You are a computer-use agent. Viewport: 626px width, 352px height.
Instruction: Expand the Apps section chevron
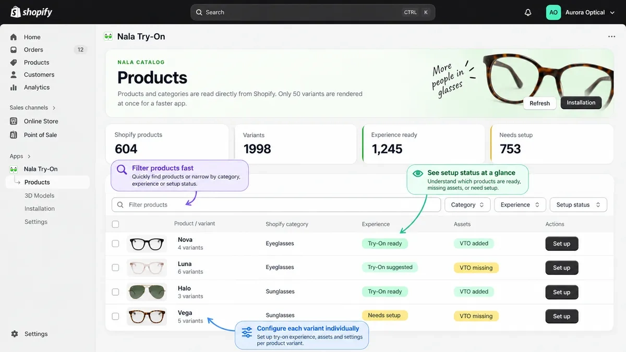point(29,156)
